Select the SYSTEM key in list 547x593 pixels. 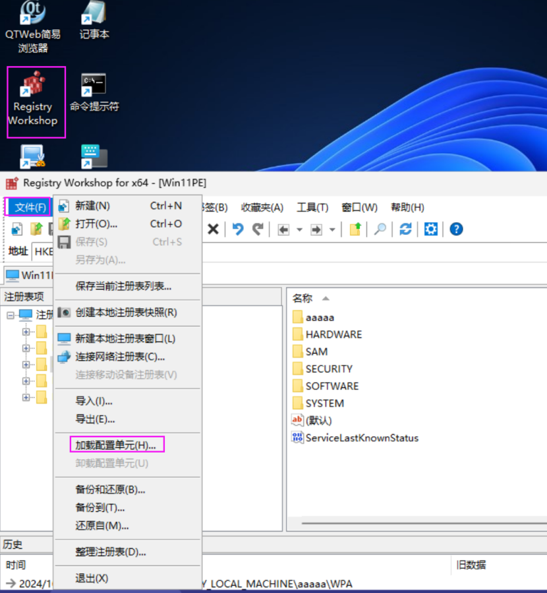318,403
